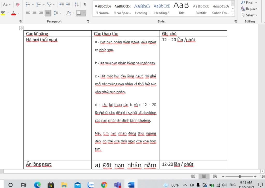Open Select dropdown in Editing
Image resolution: width=265 pixels, height=188 pixels.
249,15
